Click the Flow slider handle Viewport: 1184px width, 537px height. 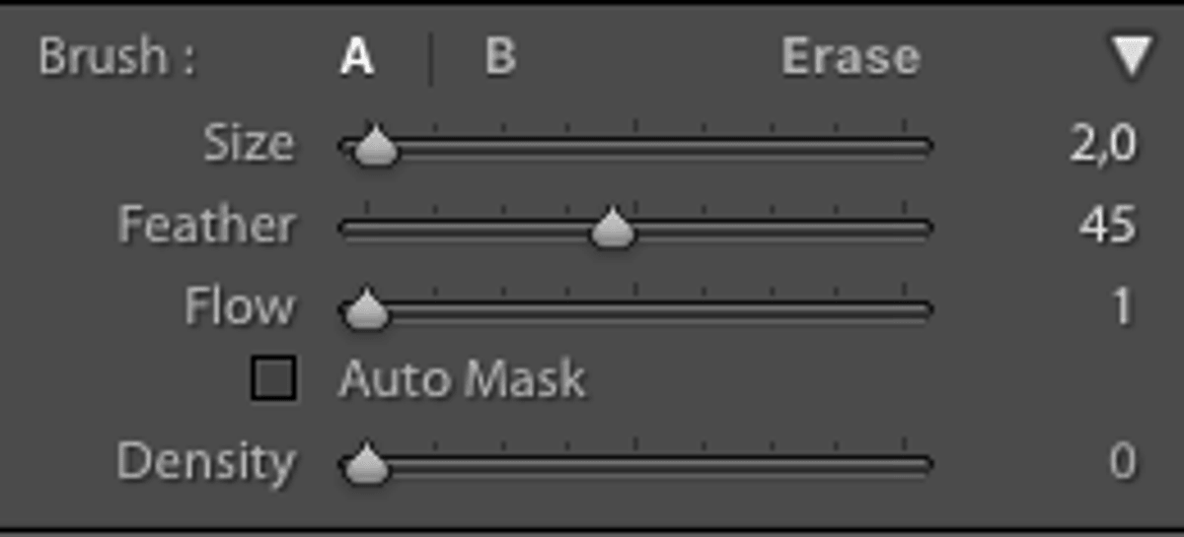pyautogui.click(x=366, y=309)
